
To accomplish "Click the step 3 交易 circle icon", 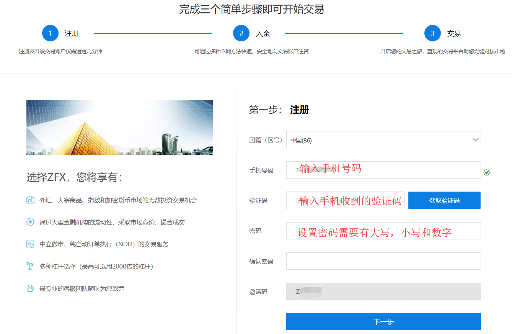I will click(x=432, y=33).
